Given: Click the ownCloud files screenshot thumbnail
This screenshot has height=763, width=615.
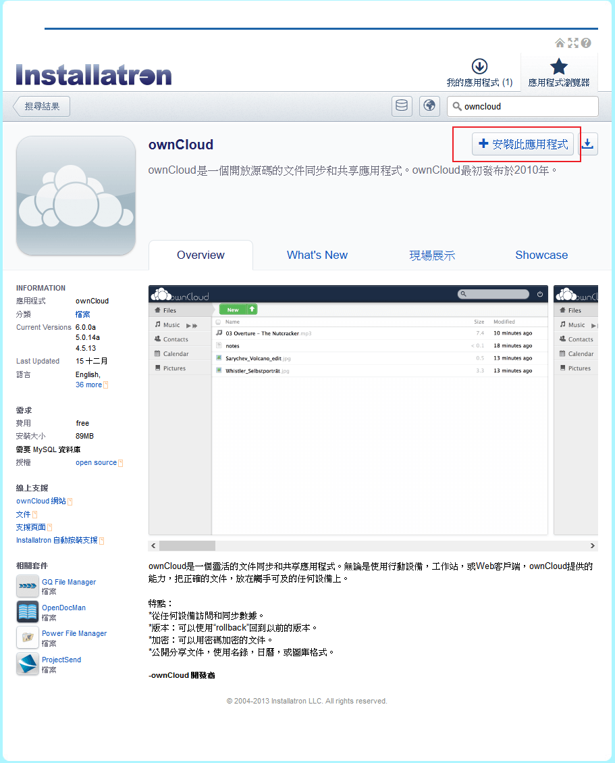Looking at the screenshot, I should (x=348, y=410).
